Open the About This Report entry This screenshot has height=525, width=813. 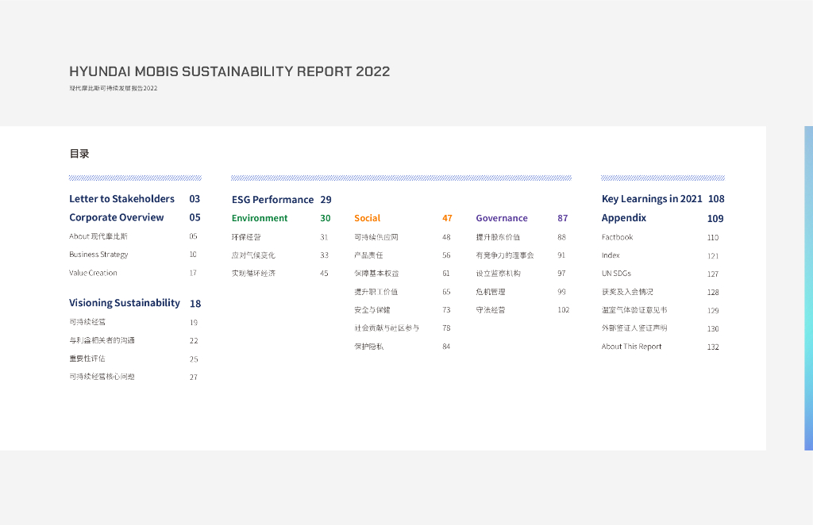(631, 347)
